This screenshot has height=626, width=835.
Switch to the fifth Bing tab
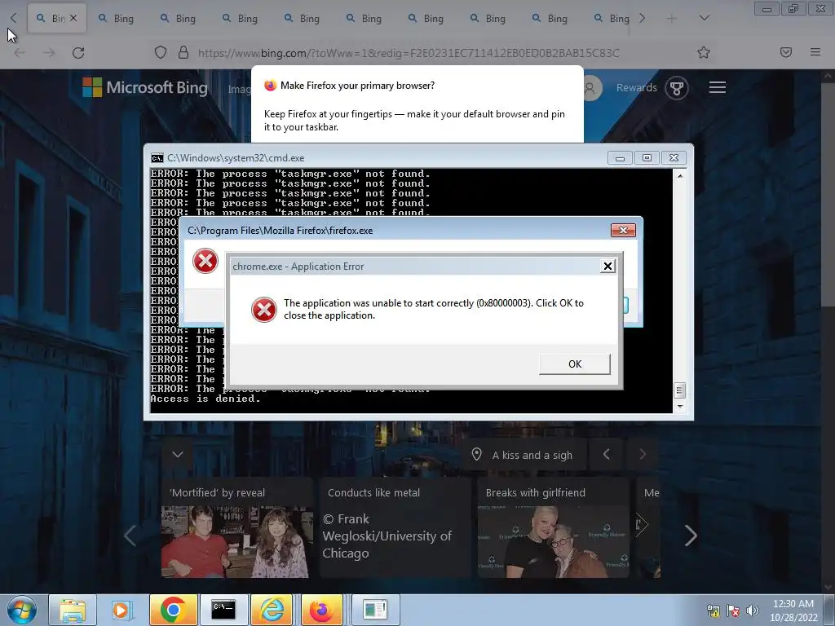(303, 19)
